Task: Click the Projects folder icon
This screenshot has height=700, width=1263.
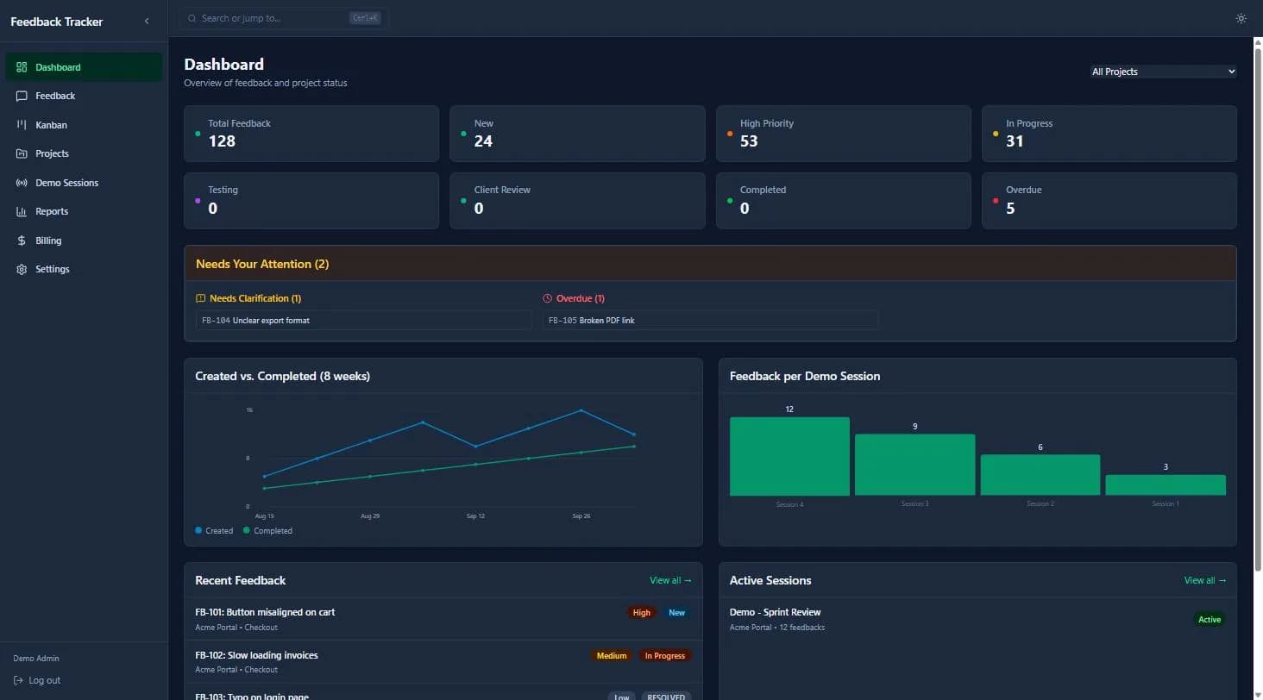Action: (x=22, y=153)
